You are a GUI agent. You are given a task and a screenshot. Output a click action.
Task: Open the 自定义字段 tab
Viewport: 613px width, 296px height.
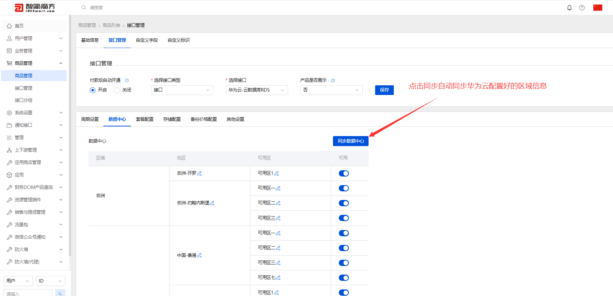(x=147, y=40)
